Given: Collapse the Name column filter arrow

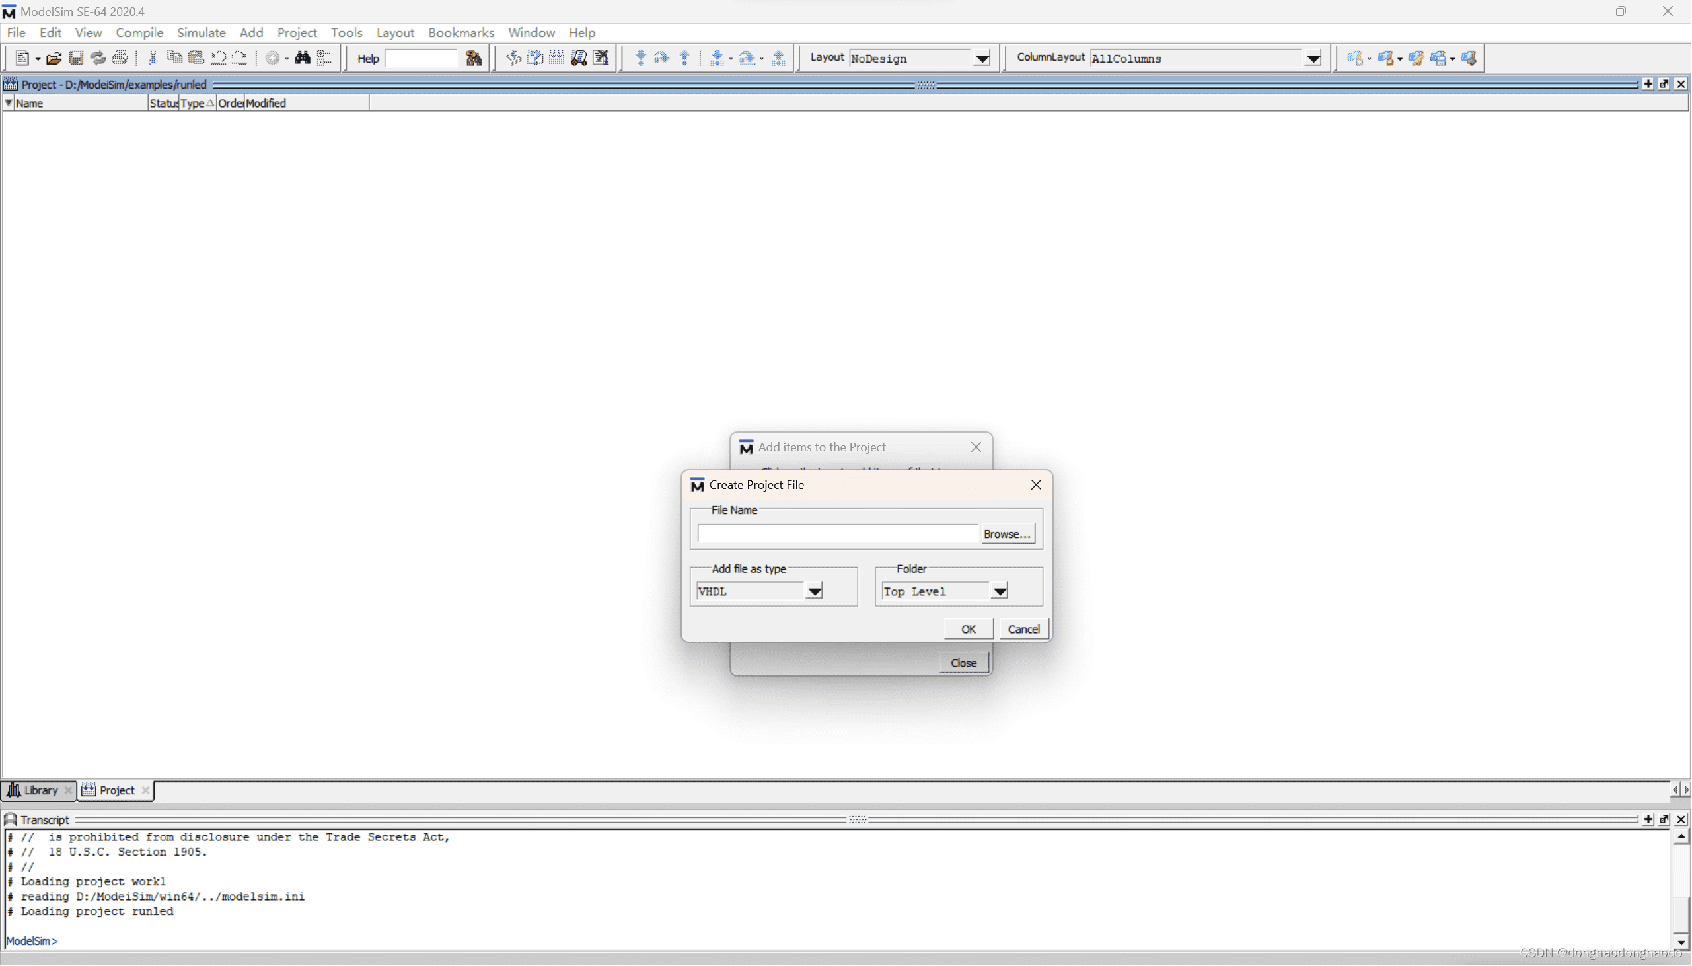Looking at the screenshot, I should click(x=9, y=103).
